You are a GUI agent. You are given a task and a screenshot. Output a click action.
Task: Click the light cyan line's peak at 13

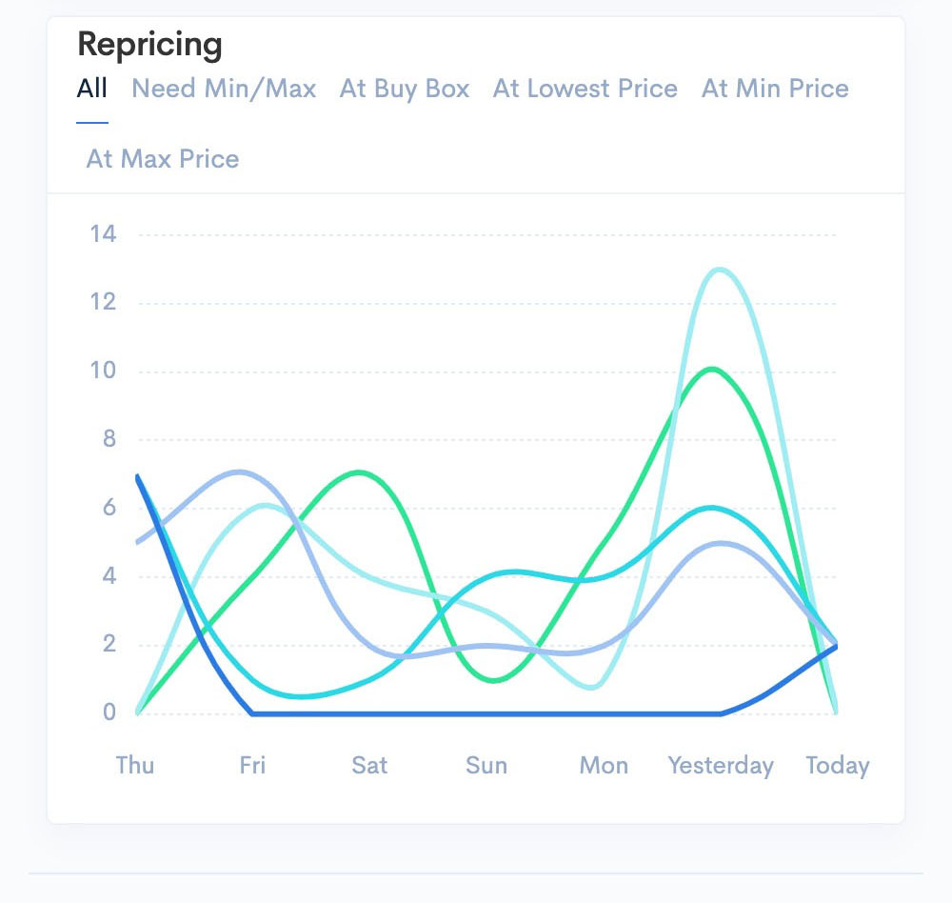(721, 270)
